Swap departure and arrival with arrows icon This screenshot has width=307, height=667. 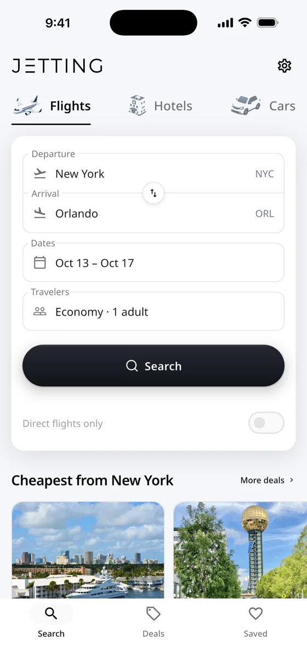(153, 193)
